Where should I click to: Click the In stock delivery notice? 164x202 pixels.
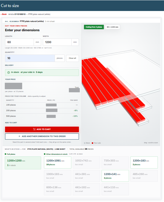pyautogui.click(x=42, y=72)
